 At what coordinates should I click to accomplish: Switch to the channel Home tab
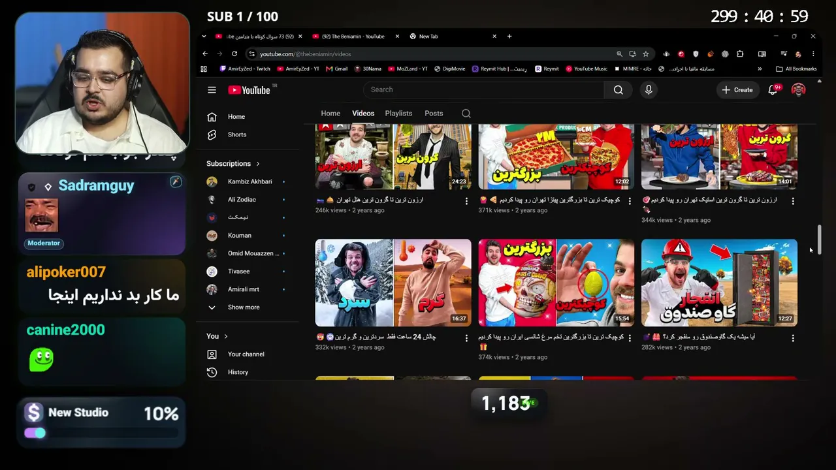coord(330,114)
